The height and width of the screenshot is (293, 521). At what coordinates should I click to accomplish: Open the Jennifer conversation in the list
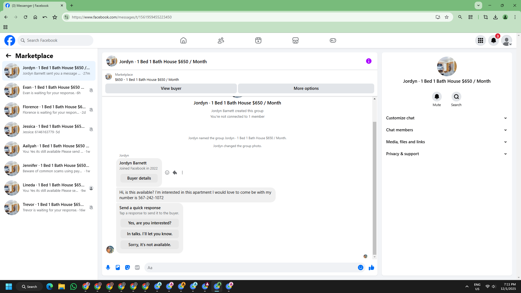(49, 168)
